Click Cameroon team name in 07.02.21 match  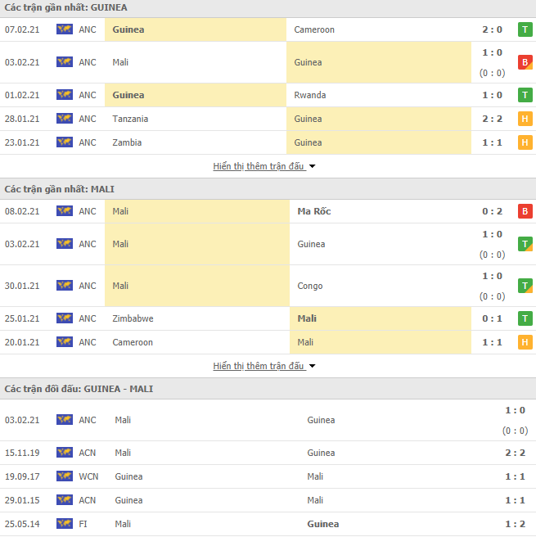coord(314,29)
